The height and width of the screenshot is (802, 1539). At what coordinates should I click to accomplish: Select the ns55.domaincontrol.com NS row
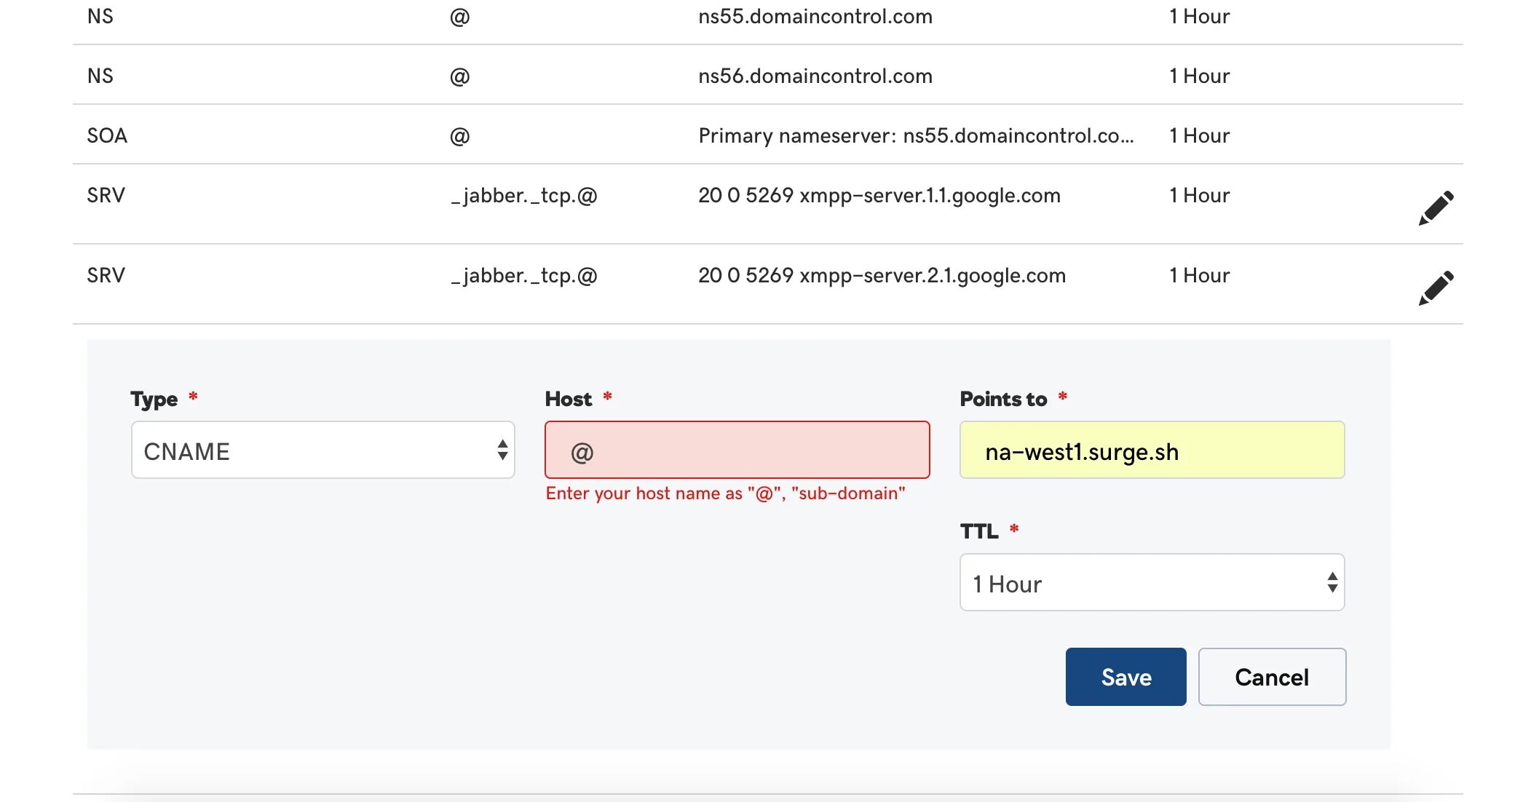(815, 17)
